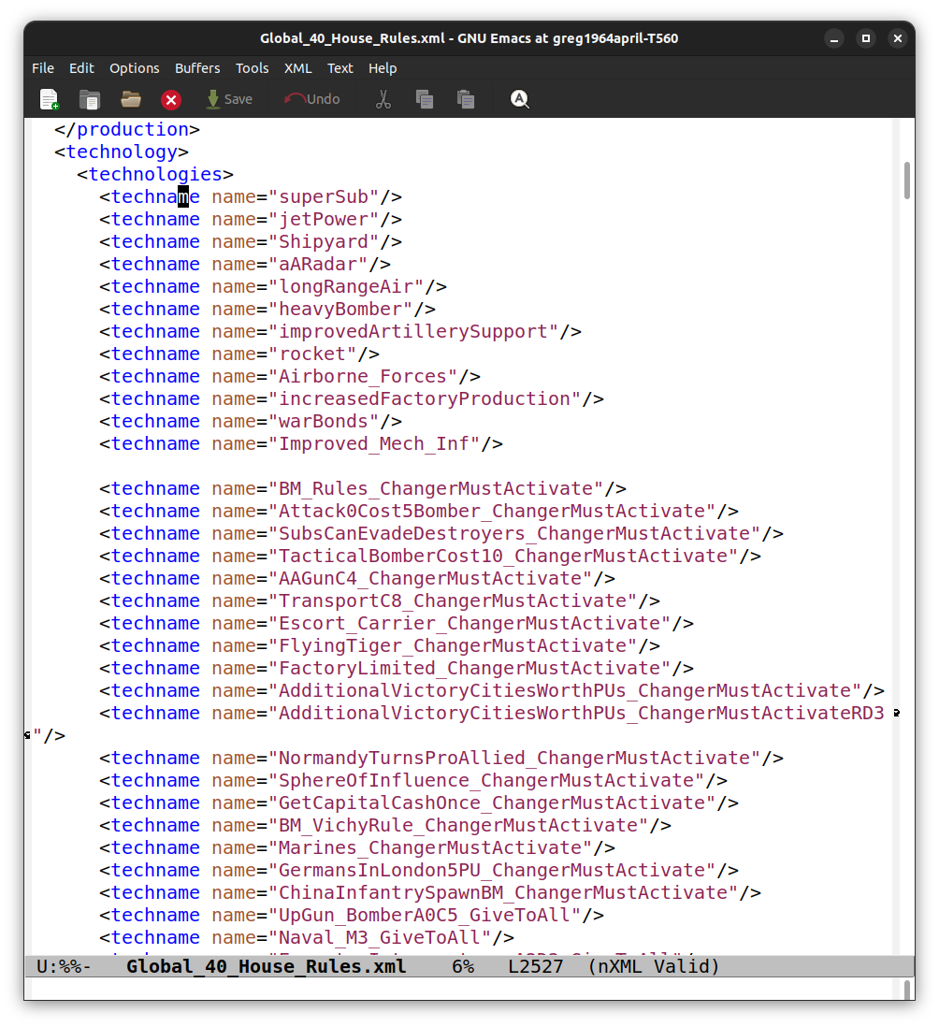
Task: Open the Options menu
Action: 135,68
